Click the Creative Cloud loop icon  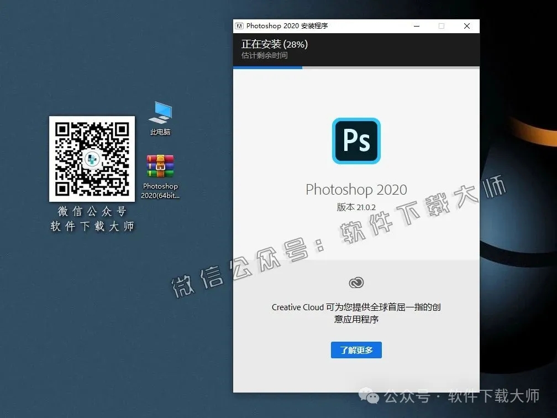[x=356, y=283]
